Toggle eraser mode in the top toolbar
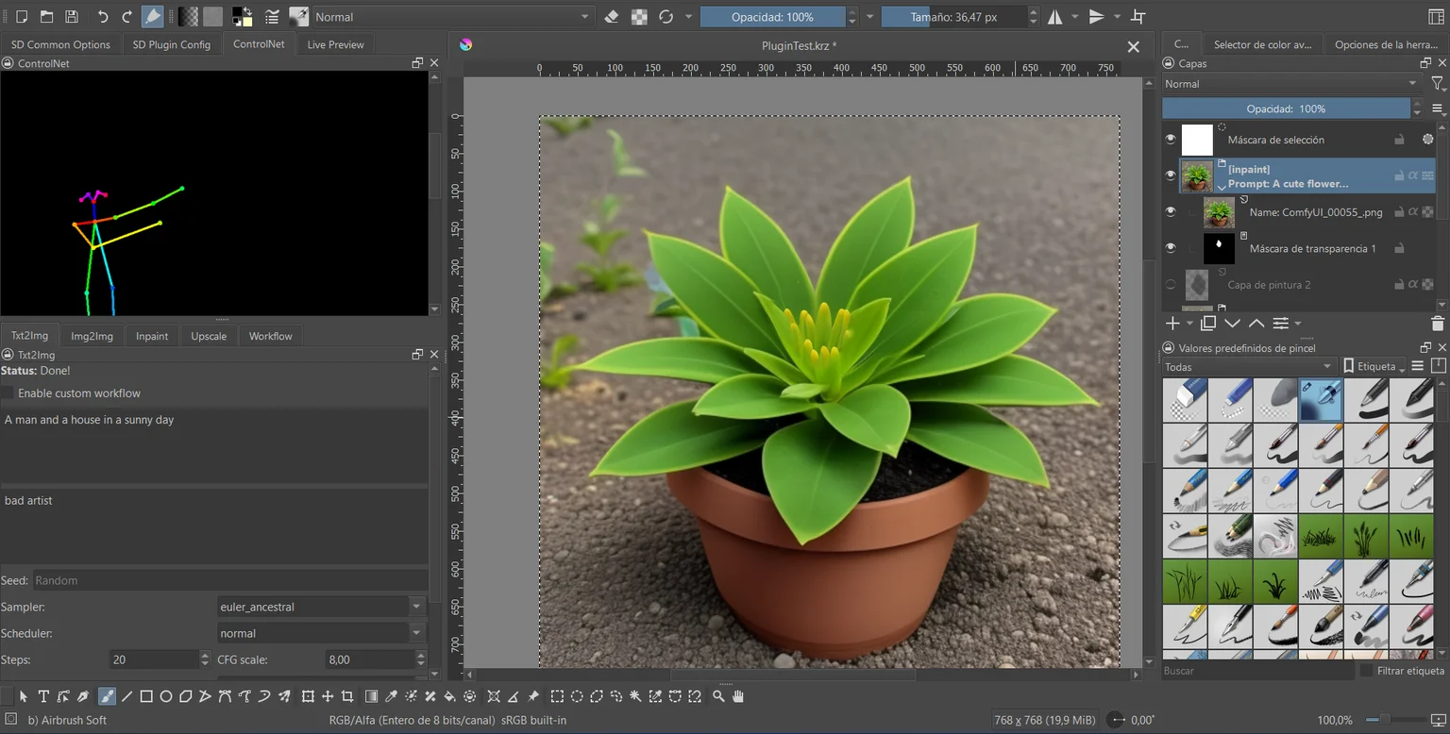The image size is (1450, 734). pos(612,17)
